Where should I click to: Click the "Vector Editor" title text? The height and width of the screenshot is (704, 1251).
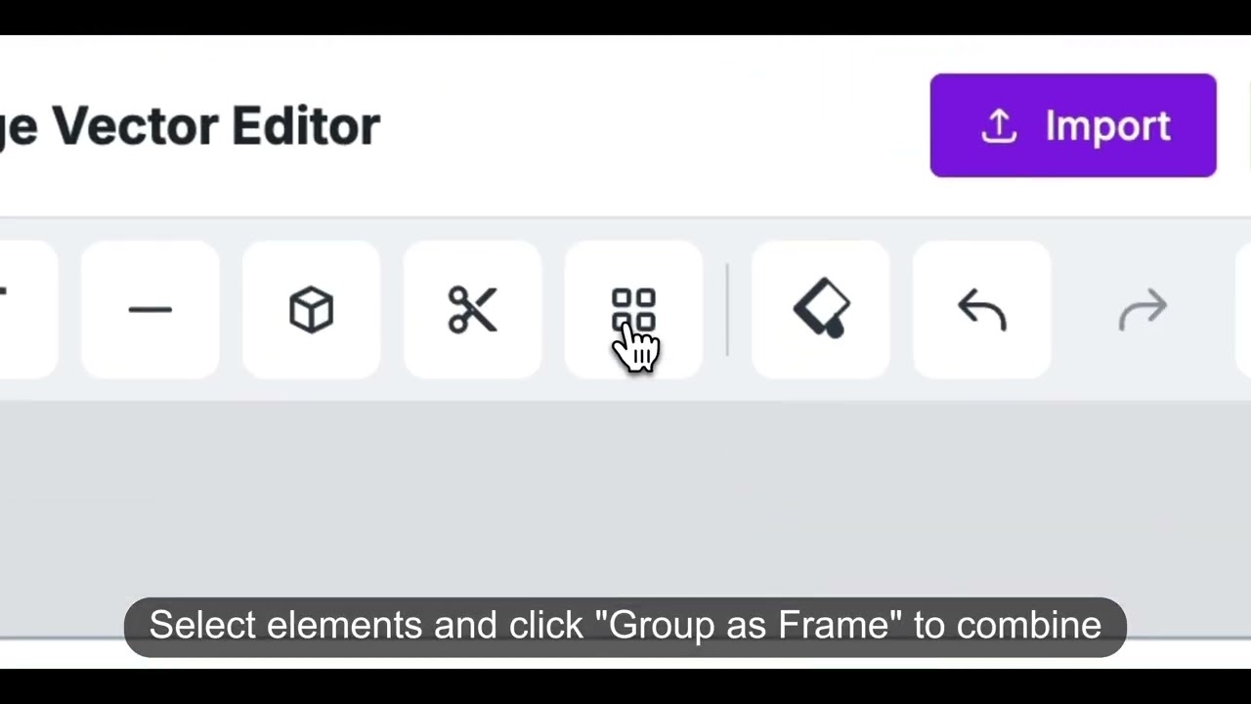[215, 126]
